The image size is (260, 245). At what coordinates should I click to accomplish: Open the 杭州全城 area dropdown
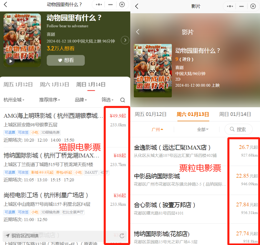pos(14,100)
